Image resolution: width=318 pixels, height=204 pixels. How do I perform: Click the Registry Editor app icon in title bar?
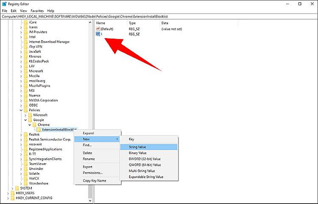tap(4, 4)
